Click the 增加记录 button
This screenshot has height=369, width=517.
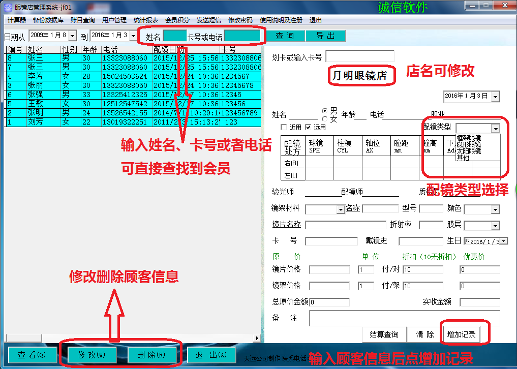pos(461,335)
